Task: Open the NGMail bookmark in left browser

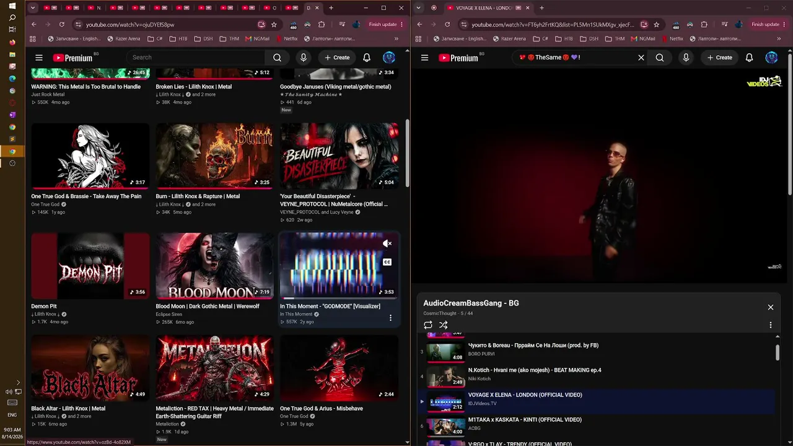Action: 257,38
